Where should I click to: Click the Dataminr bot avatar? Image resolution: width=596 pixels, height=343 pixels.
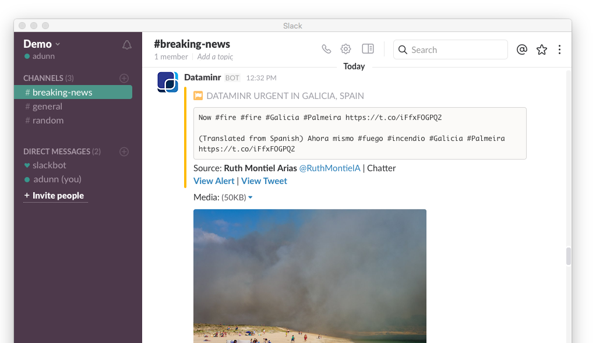point(168,82)
